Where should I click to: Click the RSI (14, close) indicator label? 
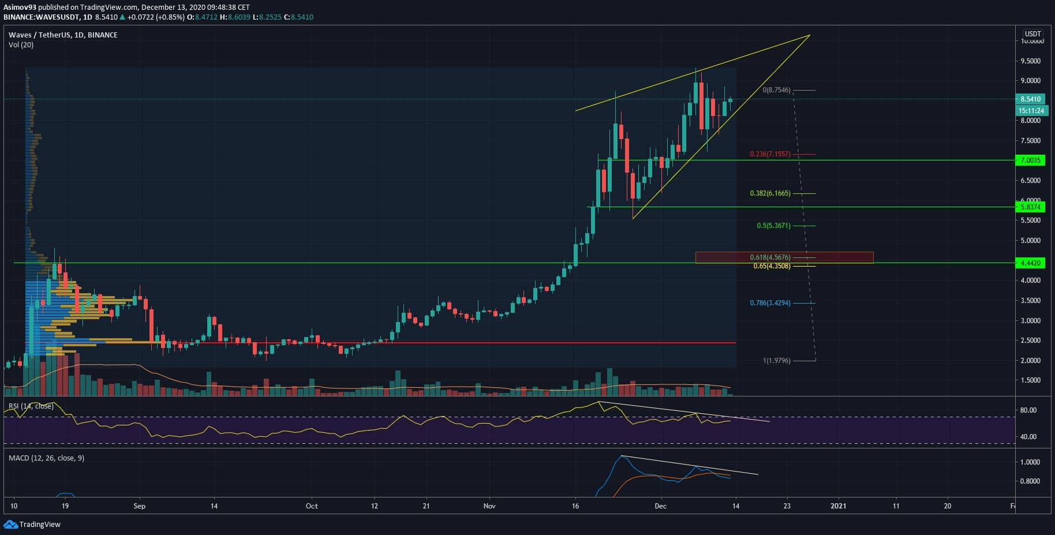[x=31, y=406]
